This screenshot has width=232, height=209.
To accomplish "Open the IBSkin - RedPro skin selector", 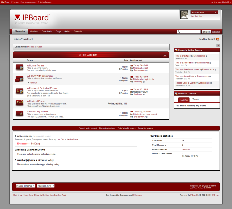I will pyautogui.click(x=25, y=186).
